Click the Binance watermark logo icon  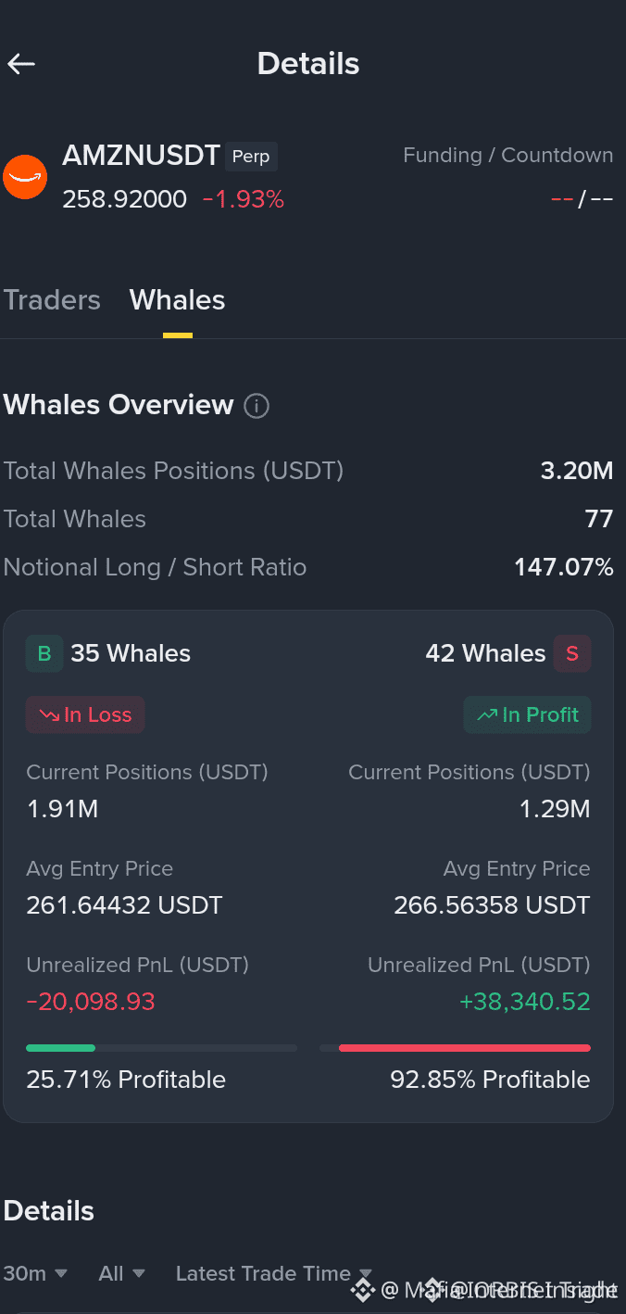click(x=362, y=1289)
